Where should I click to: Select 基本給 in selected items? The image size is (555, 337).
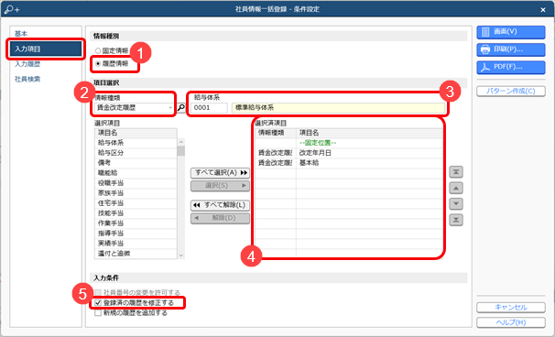coord(349,163)
